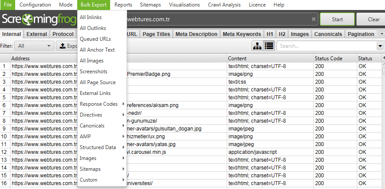Sort by the Content column header
Image resolution: width=385 pixels, height=189 pixels.
(x=270, y=59)
